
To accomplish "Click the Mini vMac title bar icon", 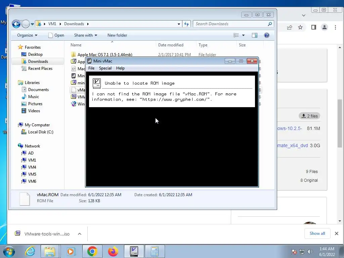I will click(x=89, y=61).
